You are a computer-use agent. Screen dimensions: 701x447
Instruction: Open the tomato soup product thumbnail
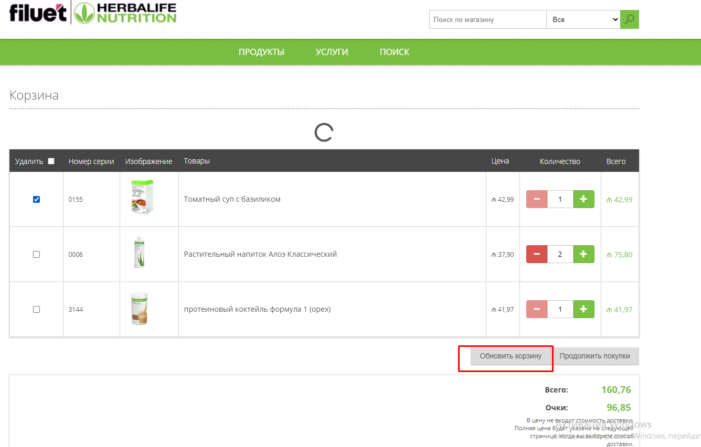click(x=142, y=198)
